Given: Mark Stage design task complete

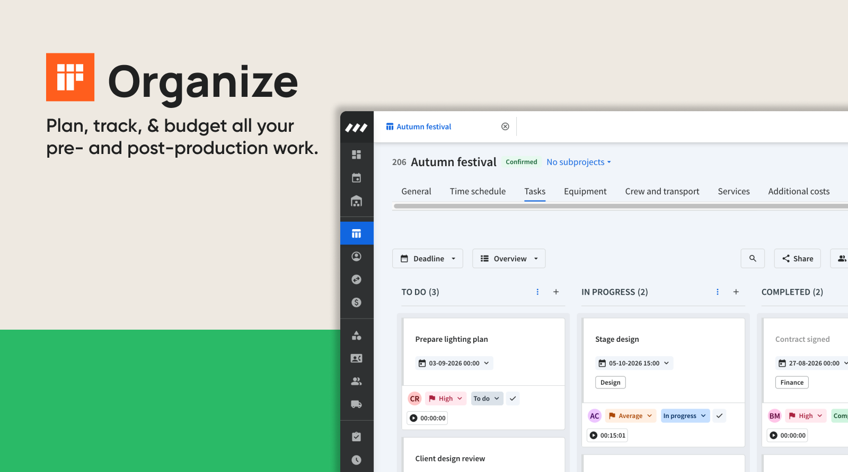Looking at the screenshot, I should tap(719, 416).
